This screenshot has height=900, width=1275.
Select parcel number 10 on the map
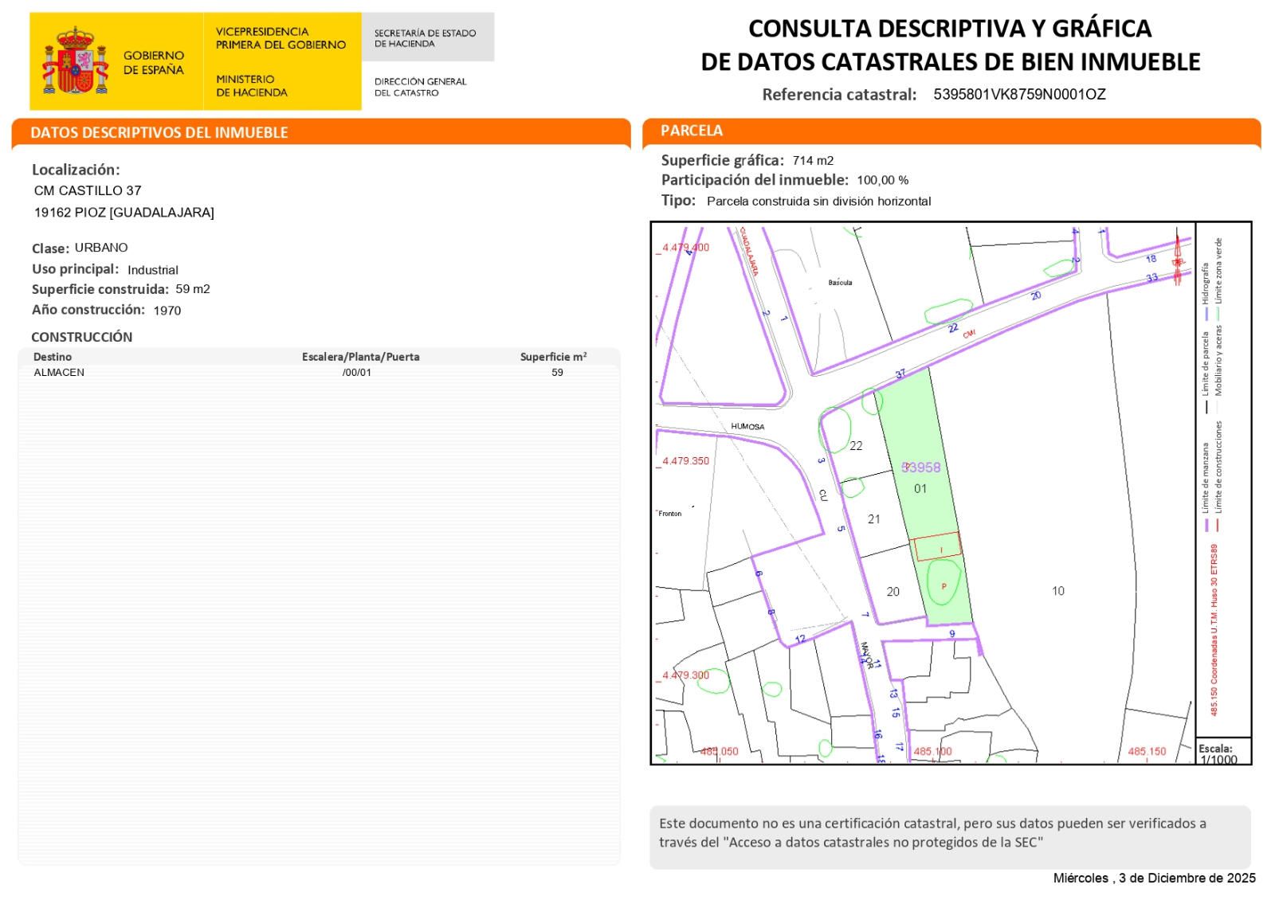tap(1057, 591)
